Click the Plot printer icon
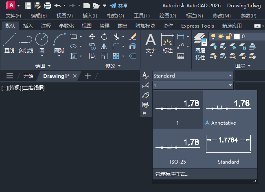 [x=48, y=6]
